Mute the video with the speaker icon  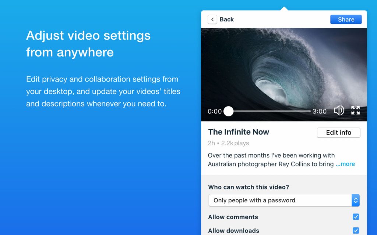pos(339,111)
